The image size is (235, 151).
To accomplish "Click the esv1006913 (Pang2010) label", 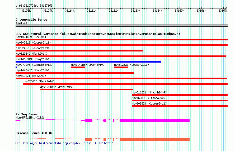I will (x=32, y=59).
